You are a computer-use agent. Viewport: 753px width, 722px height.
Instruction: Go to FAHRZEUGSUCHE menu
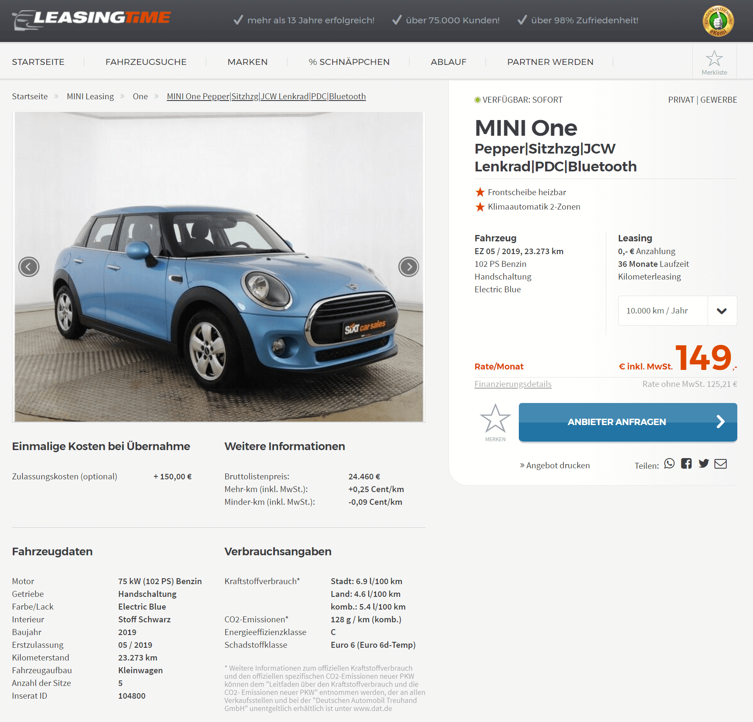tap(146, 62)
